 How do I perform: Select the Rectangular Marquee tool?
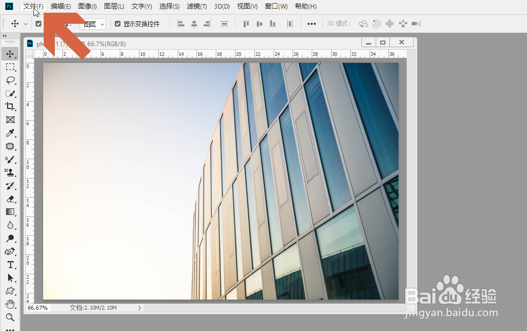[10, 67]
